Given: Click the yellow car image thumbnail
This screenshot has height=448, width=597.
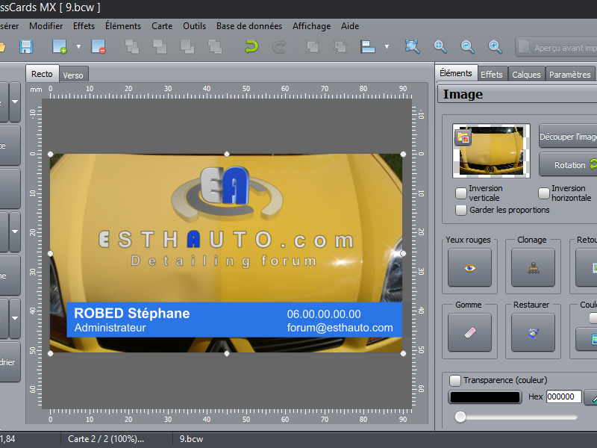Looking at the screenshot, I should (491, 151).
